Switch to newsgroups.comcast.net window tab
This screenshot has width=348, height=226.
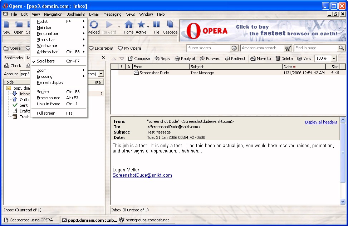coord(147,220)
